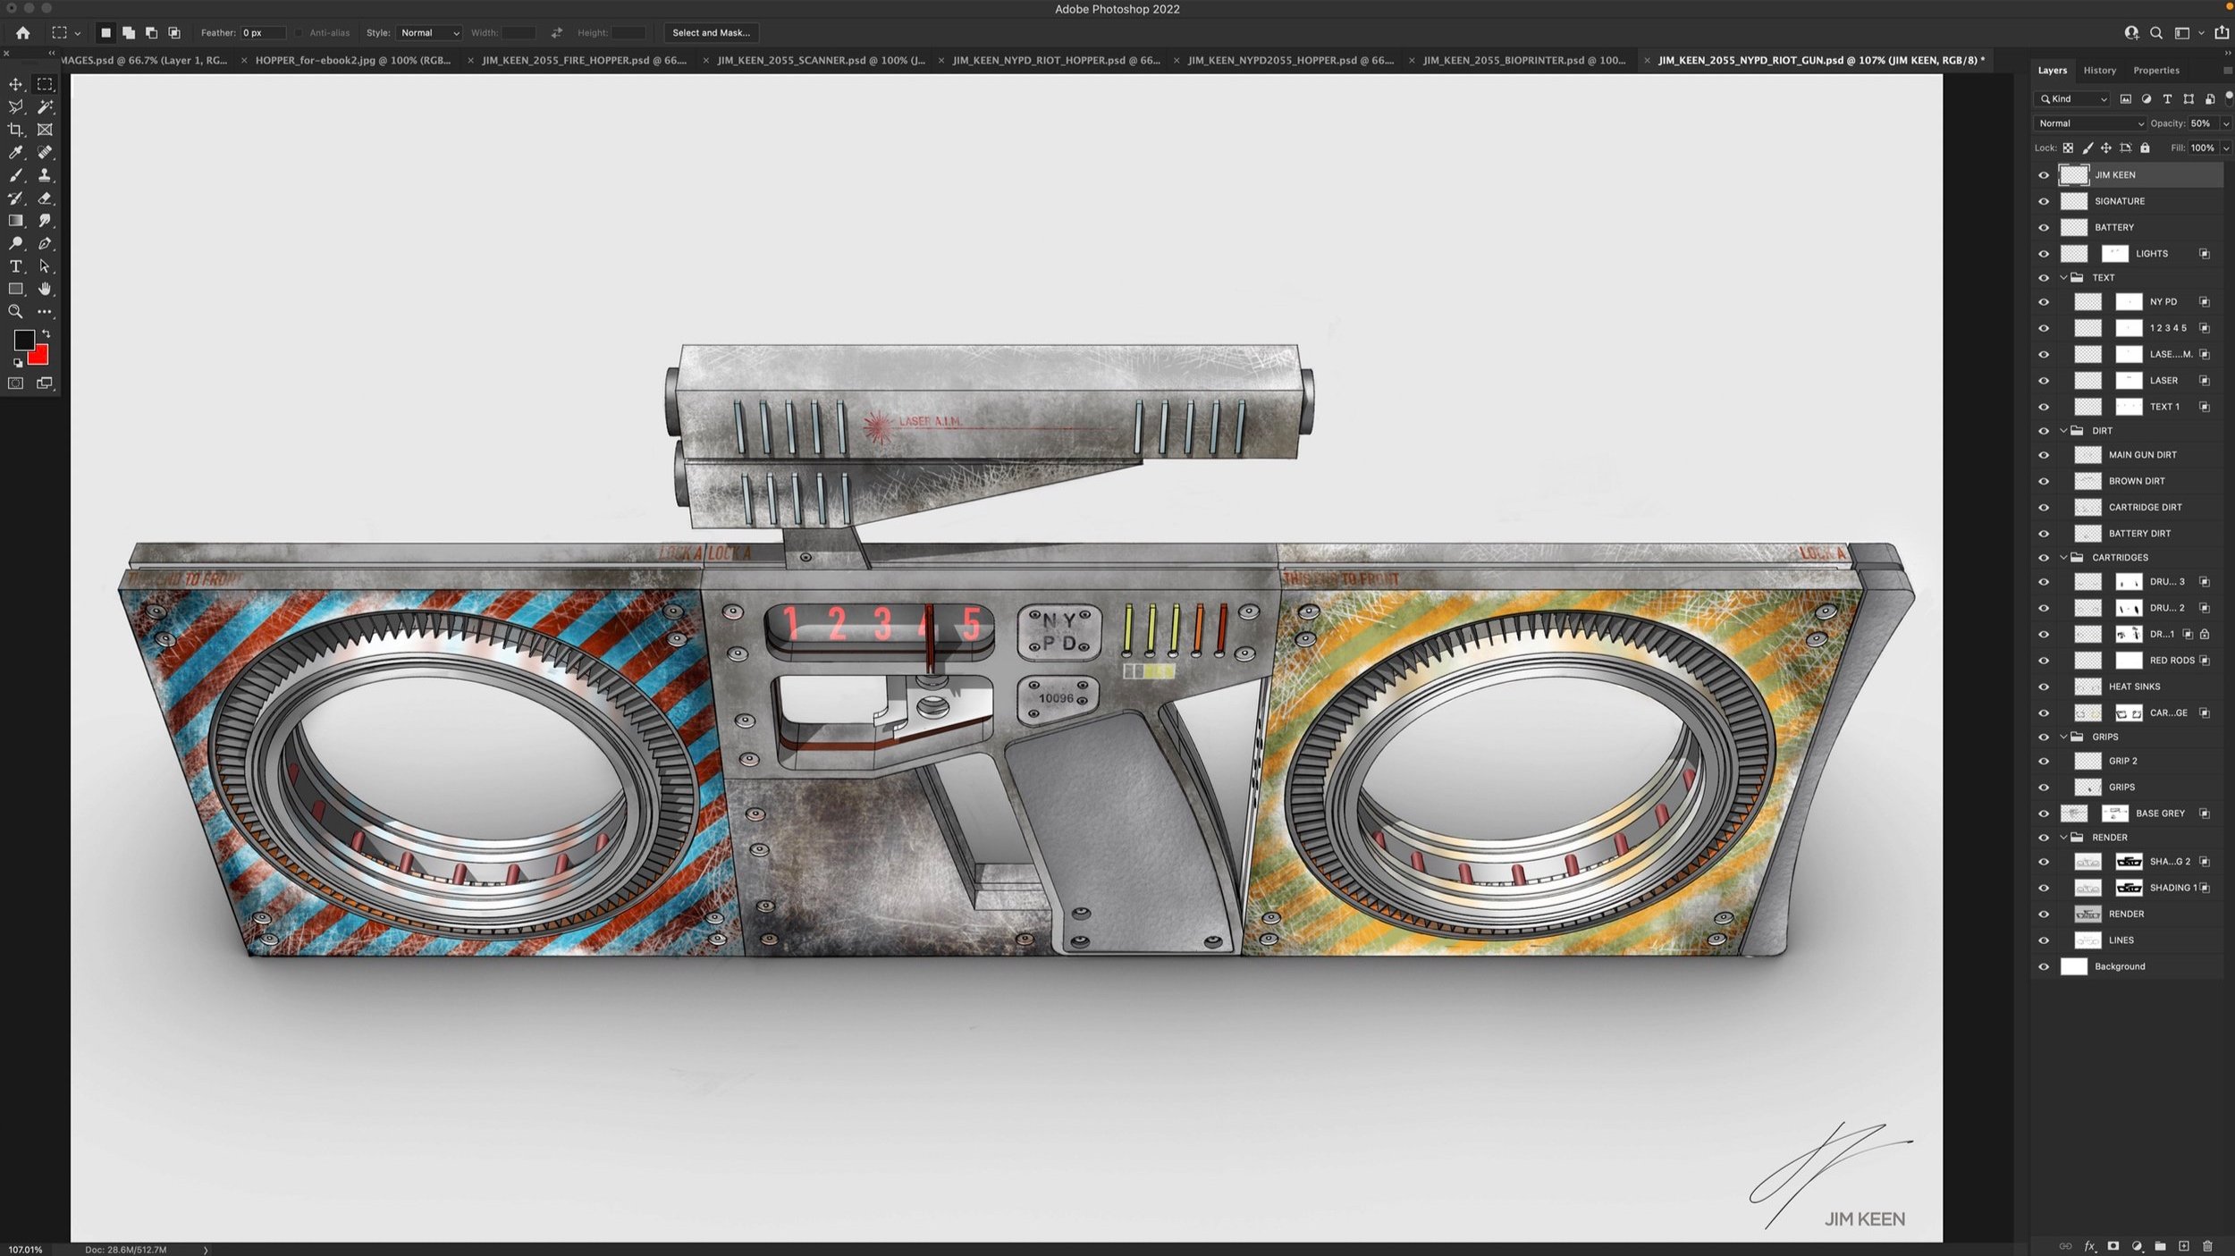The width and height of the screenshot is (2235, 1256).
Task: Collapse the CARTRIDGES layer group
Action: [2063, 558]
